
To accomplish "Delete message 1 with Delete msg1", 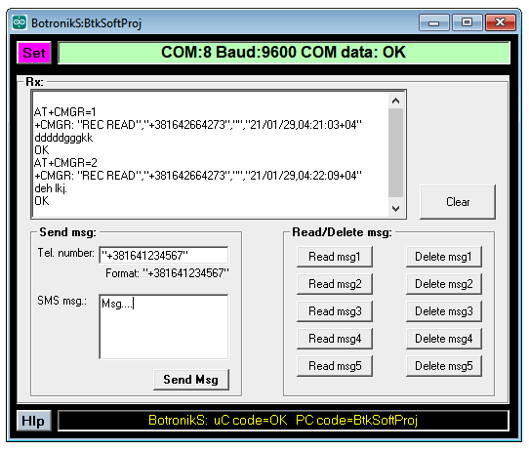I will click(x=444, y=257).
